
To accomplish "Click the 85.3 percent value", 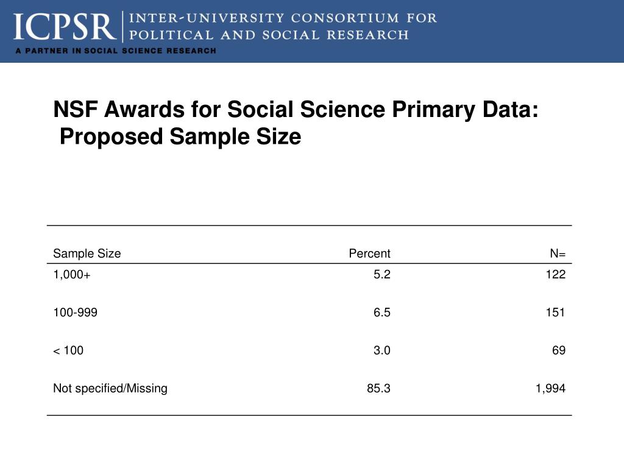I will coord(378,388).
